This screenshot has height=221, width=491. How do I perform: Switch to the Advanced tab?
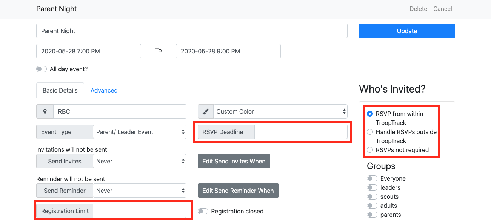pos(104,90)
